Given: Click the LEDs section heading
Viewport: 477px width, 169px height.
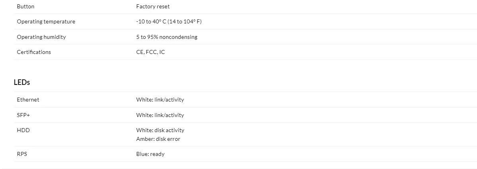Looking at the screenshot, I should tap(22, 82).
